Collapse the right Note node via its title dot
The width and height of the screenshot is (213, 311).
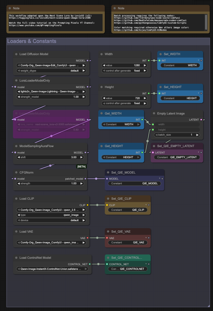(114, 8)
